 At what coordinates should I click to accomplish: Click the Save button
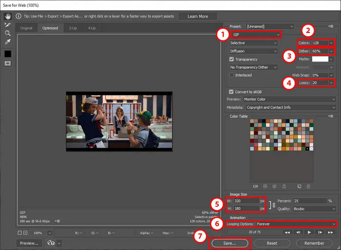click(x=229, y=243)
